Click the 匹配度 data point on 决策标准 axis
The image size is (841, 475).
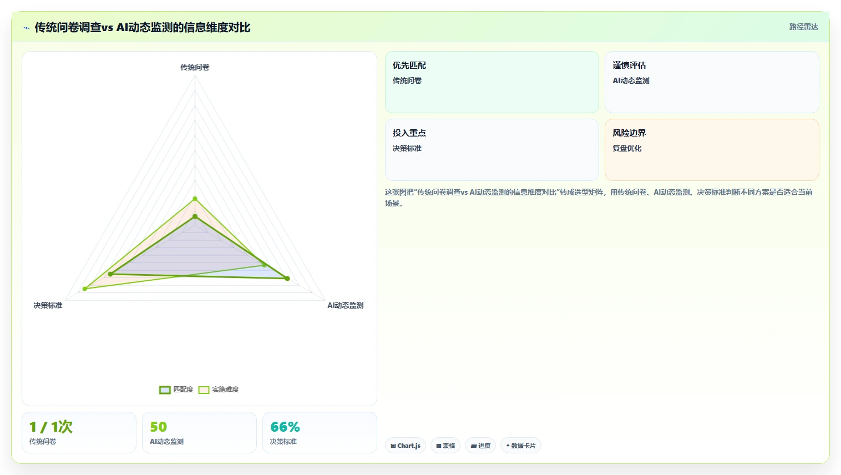coord(110,274)
